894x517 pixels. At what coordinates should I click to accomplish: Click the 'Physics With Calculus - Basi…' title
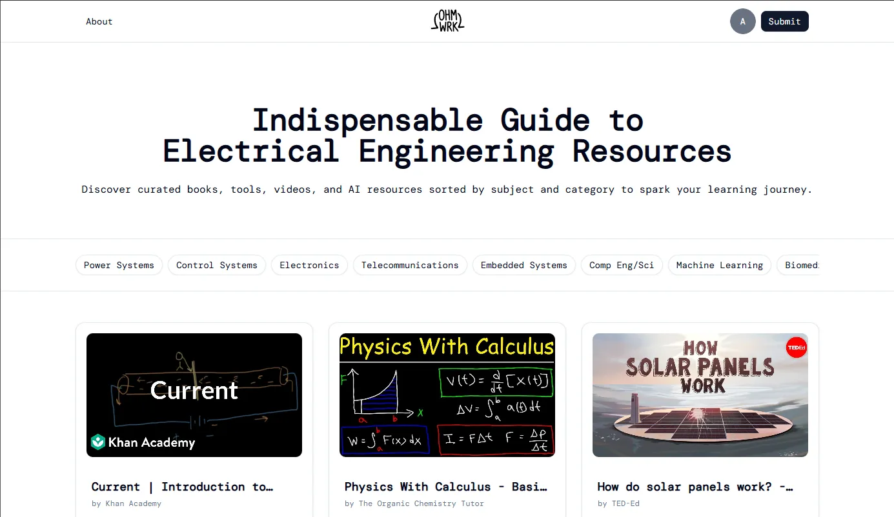coord(445,487)
